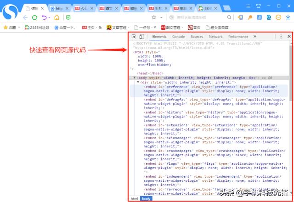Select the Network tab in DevTools
294x202 pixels.
click(215, 37)
